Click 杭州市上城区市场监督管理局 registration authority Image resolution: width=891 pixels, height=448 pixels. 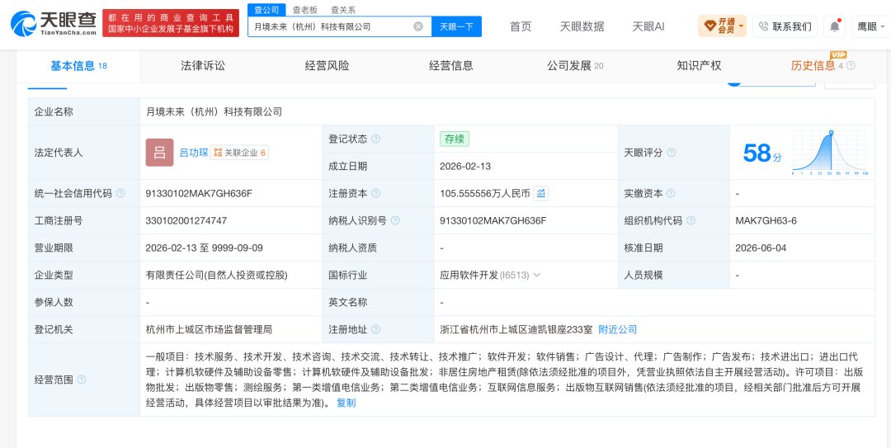[209, 329]
